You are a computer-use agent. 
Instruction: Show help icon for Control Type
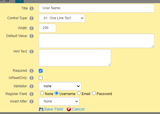(x=32, y=18)
